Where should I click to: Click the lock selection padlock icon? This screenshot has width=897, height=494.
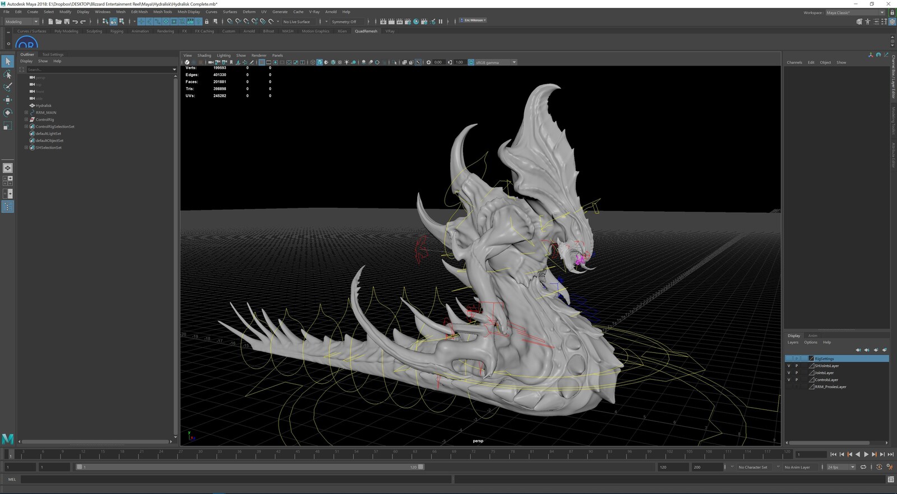point(206,21)
